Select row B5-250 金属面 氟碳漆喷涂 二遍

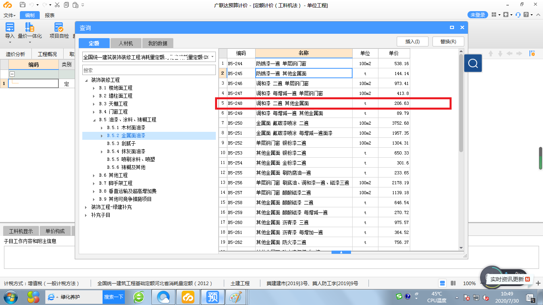(x=314, y=123)
